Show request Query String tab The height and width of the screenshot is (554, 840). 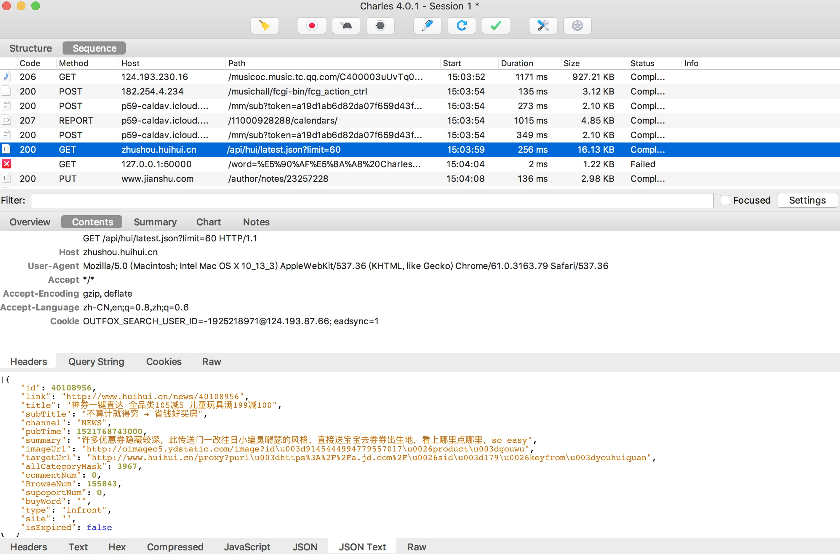coord(96,362)
